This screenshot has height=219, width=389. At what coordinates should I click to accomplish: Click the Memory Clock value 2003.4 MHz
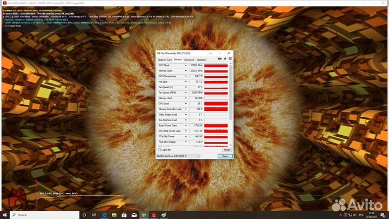[x=196, y=71]
